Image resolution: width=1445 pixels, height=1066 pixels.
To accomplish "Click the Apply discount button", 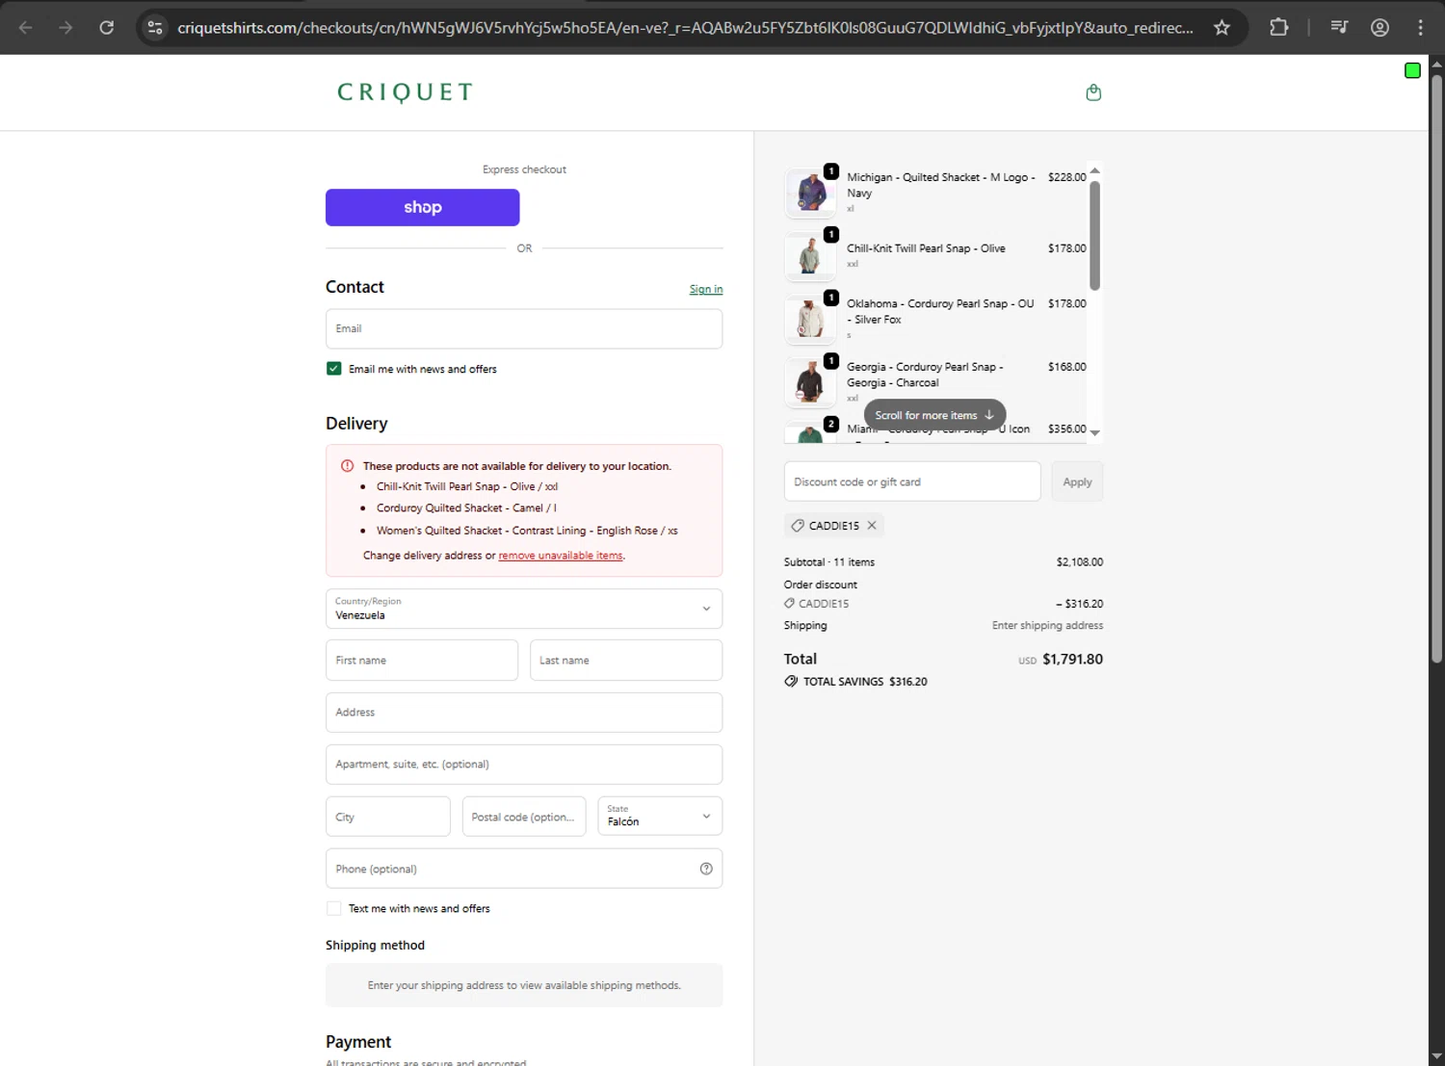I will pyautogui.click(x=1077, y=481).
